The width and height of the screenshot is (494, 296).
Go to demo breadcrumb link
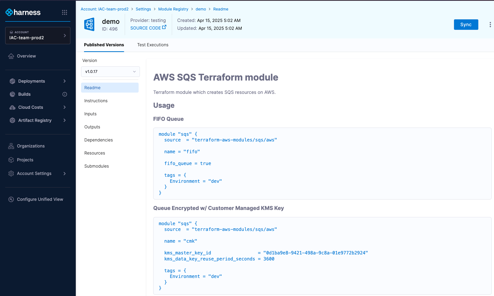pyautogui.click(x=201, y=9)
